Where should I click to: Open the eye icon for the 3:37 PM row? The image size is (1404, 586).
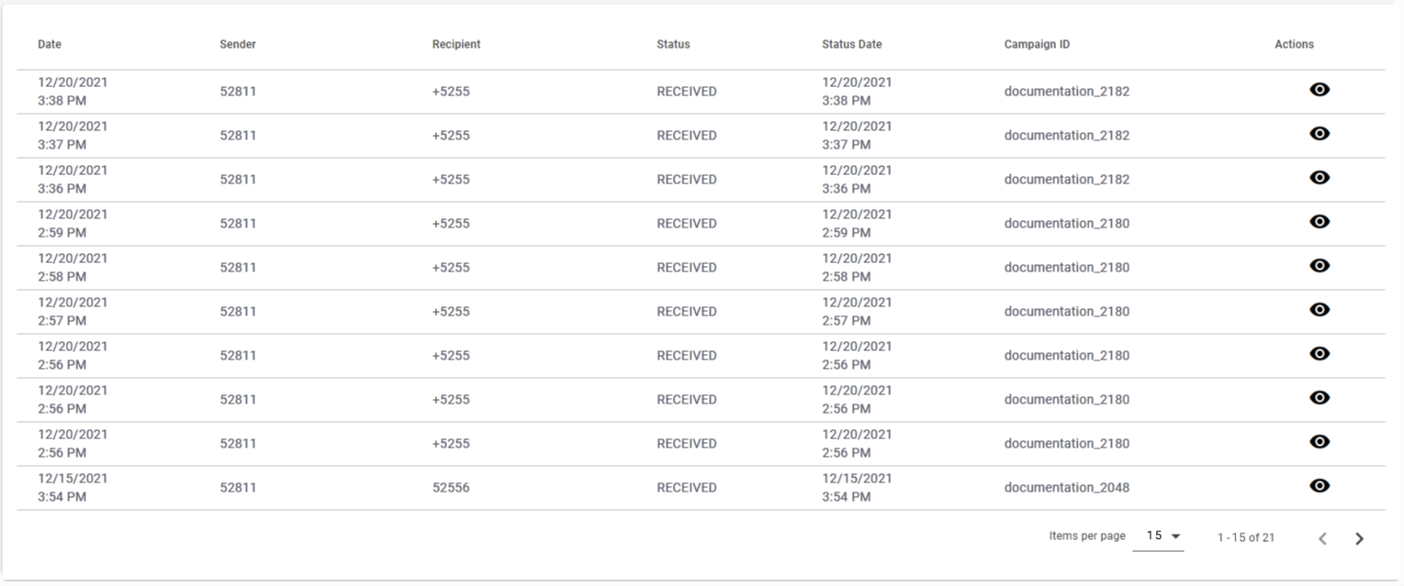pos(1320,134)
